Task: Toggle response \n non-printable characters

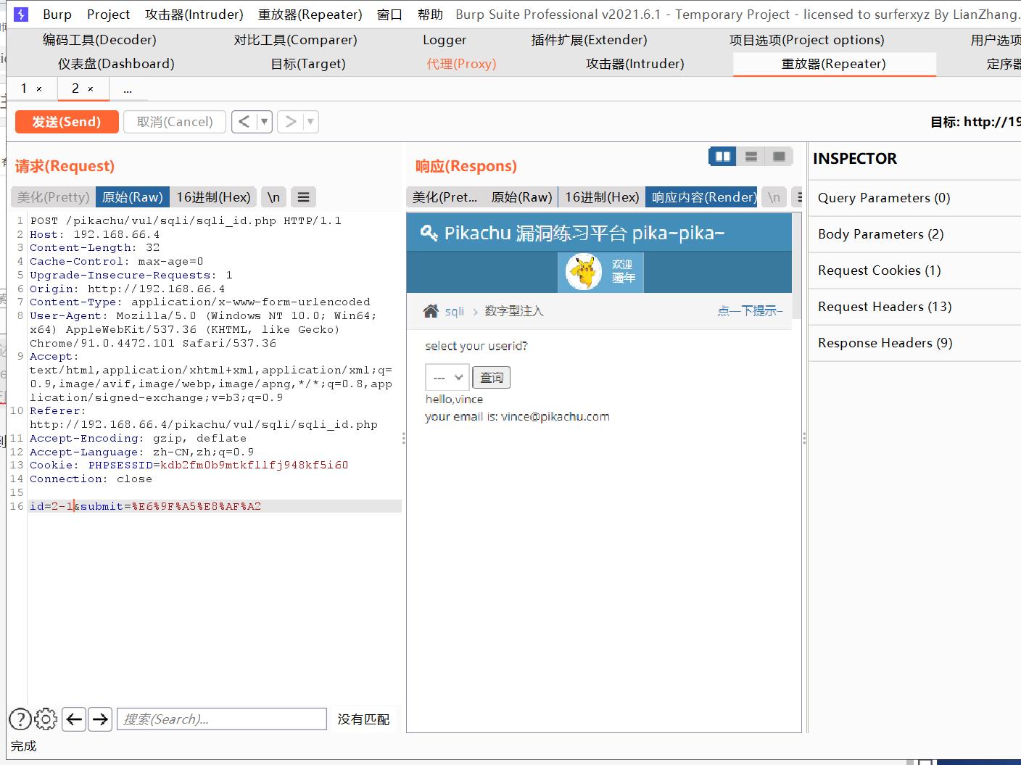Action: (774, 197)
